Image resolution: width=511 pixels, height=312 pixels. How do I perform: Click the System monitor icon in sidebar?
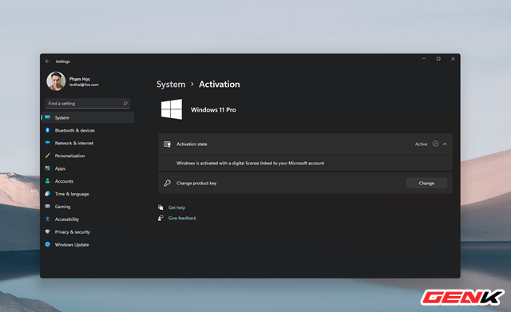pos(48,117)
